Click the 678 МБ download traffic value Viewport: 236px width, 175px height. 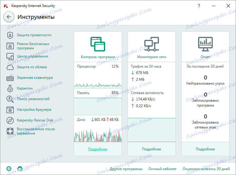pyautogui.click(x=142, y=73)
